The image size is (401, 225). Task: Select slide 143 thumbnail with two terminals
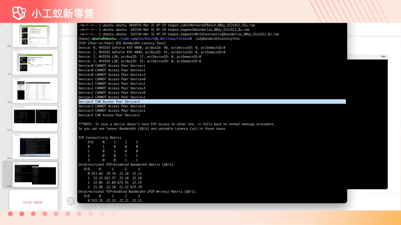[x=35, y=118]
